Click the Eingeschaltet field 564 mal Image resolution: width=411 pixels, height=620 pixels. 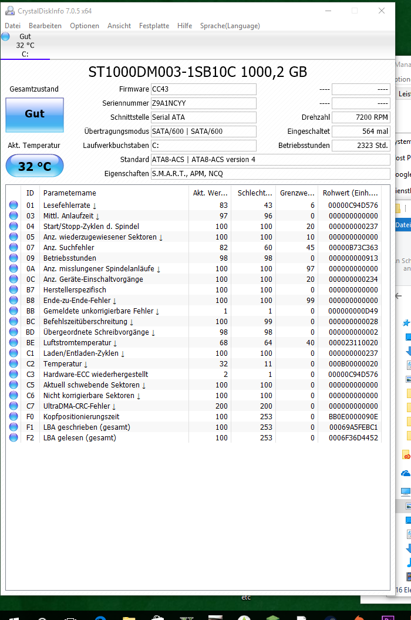coord(361,132)
